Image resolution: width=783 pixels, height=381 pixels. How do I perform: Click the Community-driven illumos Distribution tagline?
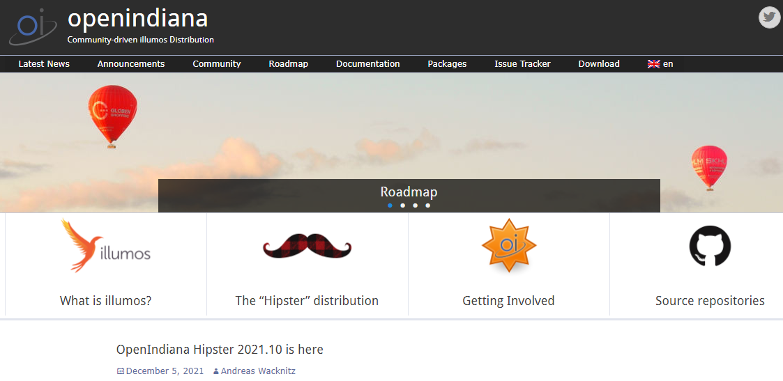pyautogui.click(x=141, y=40)
